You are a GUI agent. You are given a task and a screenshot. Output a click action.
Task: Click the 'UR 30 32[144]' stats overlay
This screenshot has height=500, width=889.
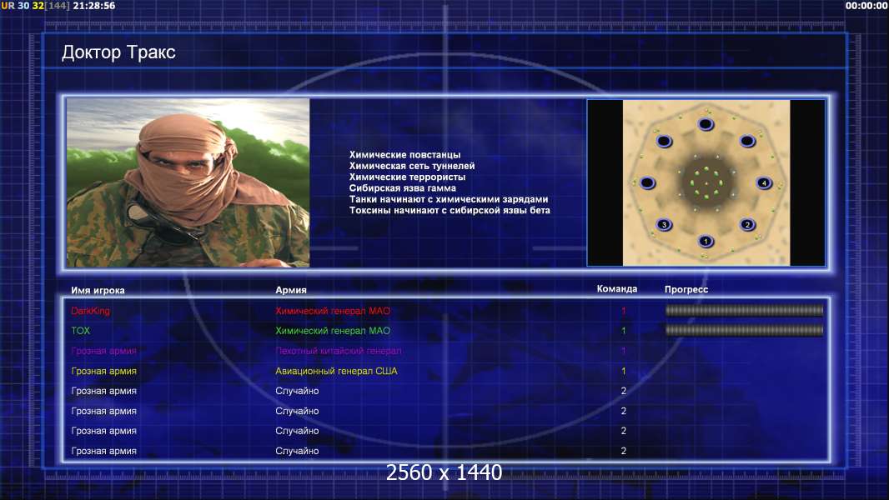[35, 6]
